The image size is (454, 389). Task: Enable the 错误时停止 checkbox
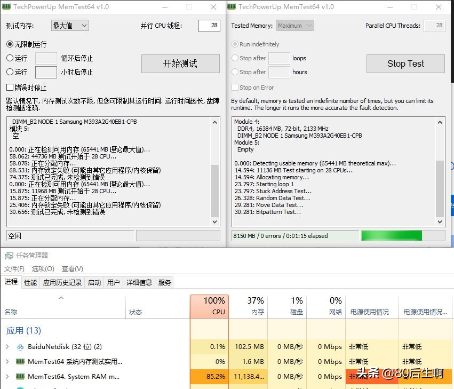[9, 86]
